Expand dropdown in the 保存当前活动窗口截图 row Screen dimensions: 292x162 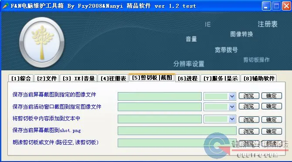232,107
